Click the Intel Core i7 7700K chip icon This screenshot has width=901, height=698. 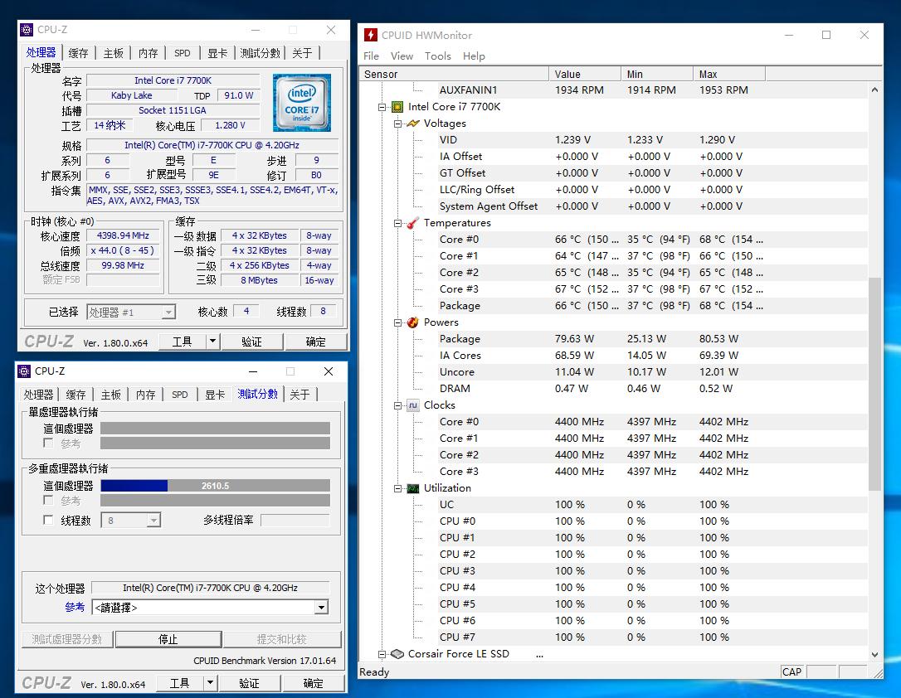coord(397,107)
